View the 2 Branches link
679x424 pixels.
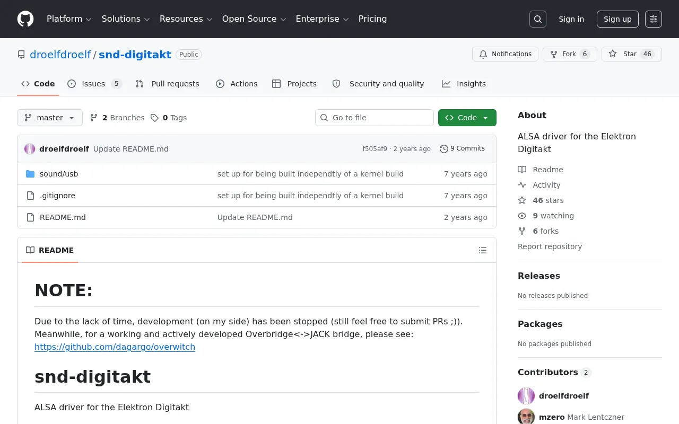click(117, 118)
